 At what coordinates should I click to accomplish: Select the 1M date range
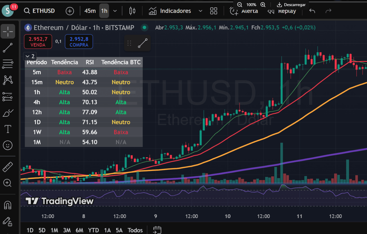pyautogui.click(x=54, y=230)
